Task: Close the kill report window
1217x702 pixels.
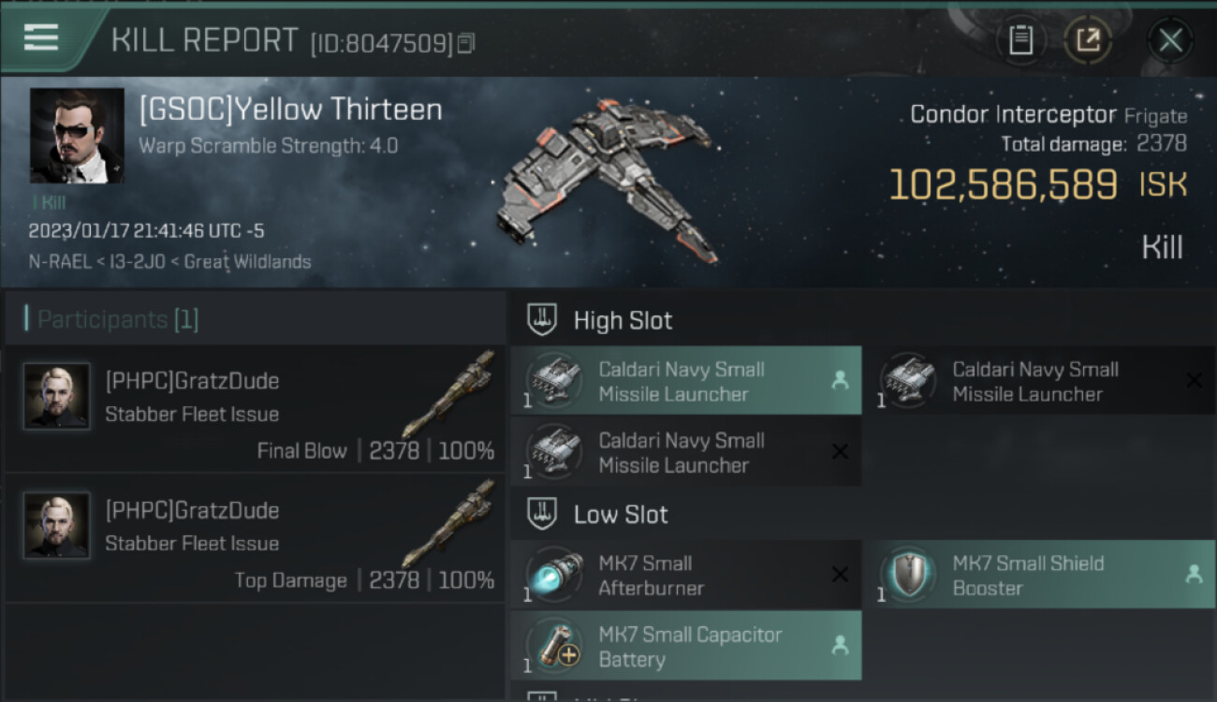Action: tap(1169, 40)
